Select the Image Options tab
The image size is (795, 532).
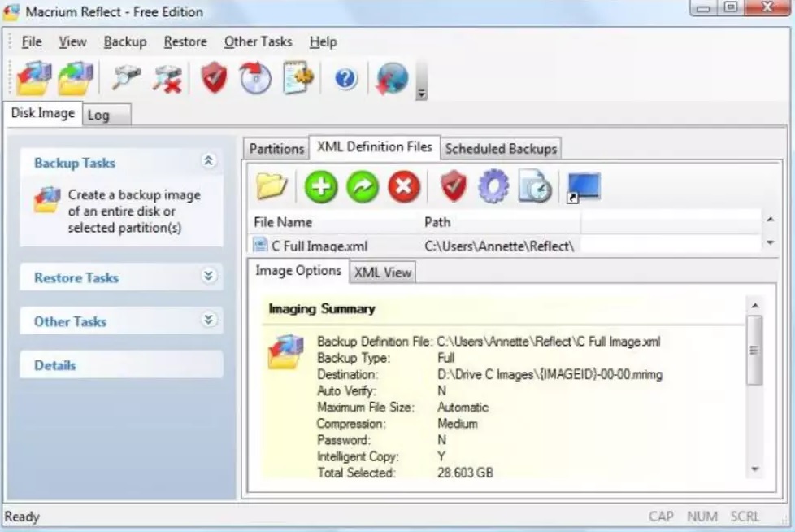(298, 271)
